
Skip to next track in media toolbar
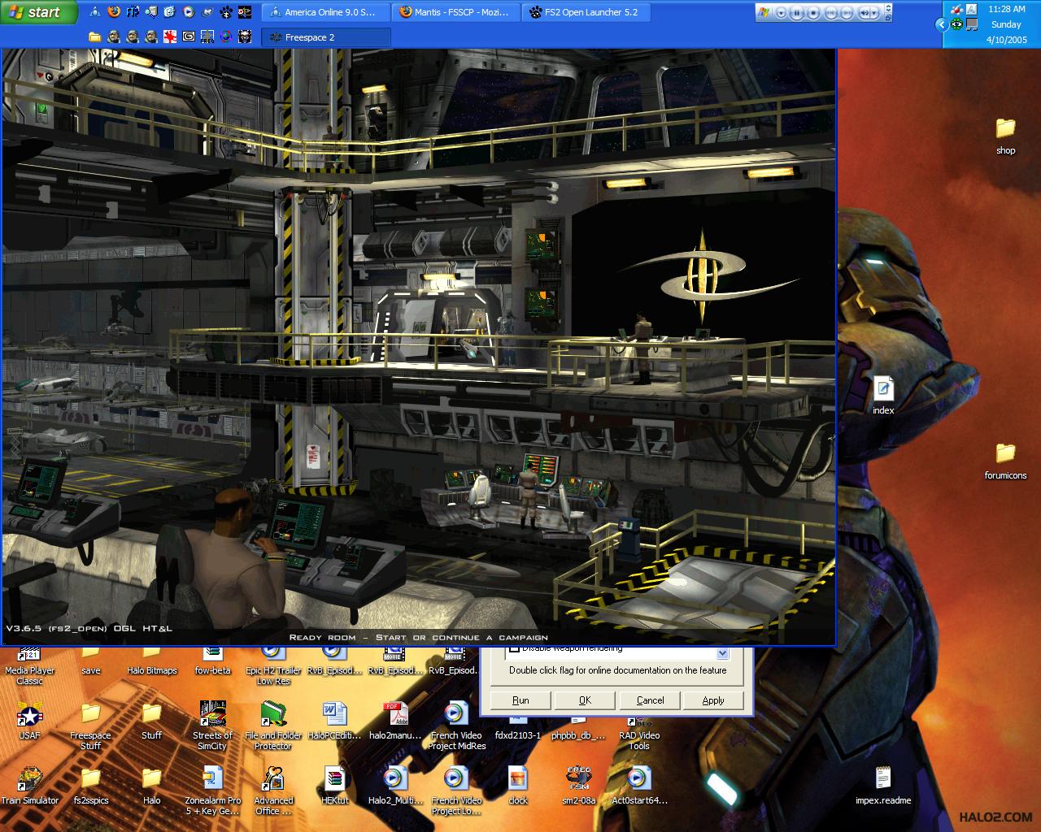coord(847,12)
